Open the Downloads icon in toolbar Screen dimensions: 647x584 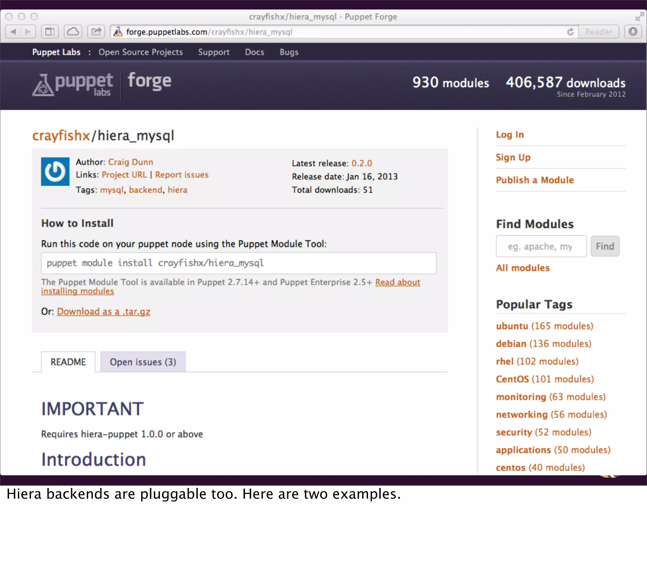point(633,32)
